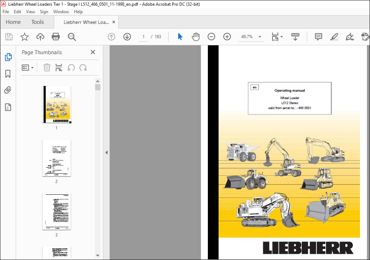
Task: Close the Liebherr document tab
Action: pyautogui.click(x=114, y=22)
